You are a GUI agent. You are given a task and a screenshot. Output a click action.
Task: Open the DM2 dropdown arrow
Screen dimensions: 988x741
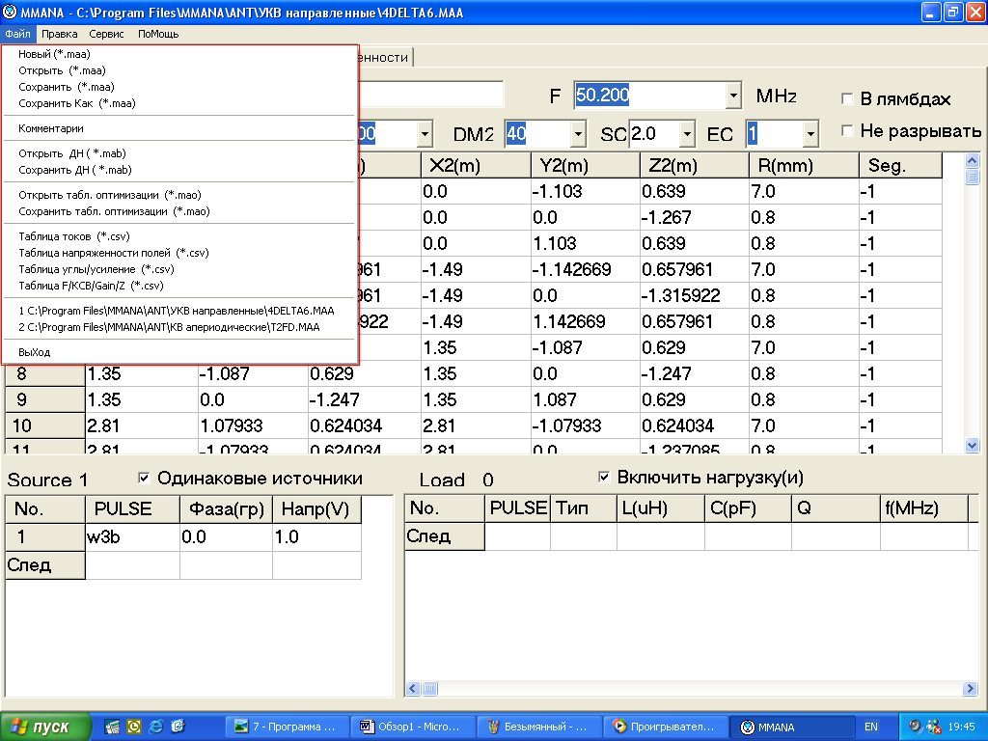pyautogui.click(x=578, y=134)
